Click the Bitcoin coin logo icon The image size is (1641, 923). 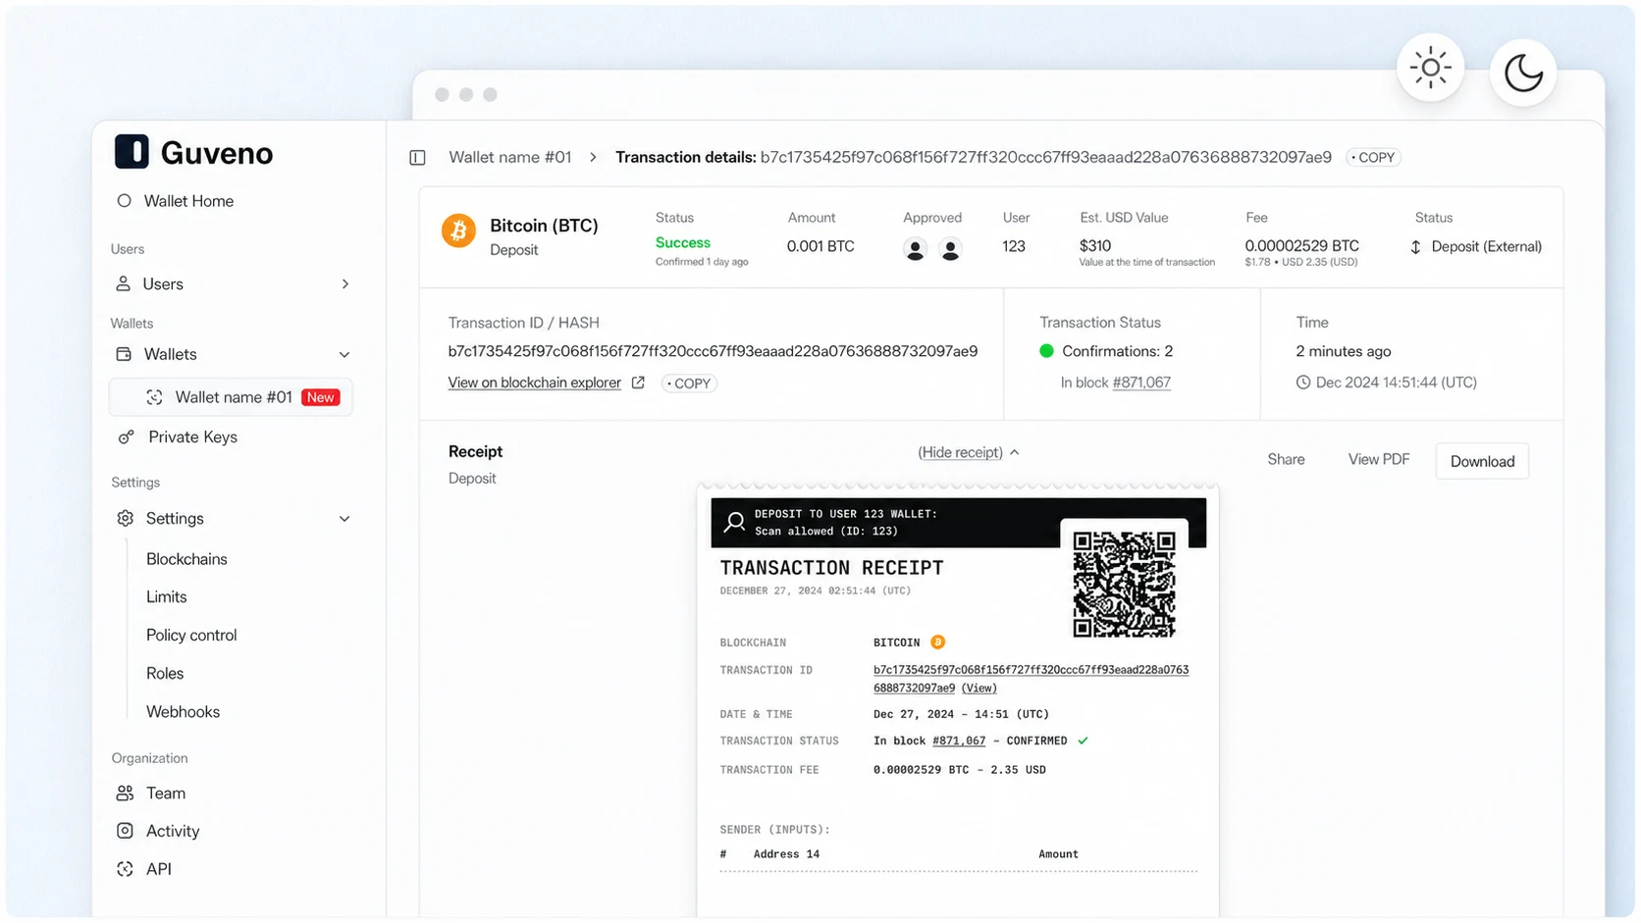click(458, 231)
